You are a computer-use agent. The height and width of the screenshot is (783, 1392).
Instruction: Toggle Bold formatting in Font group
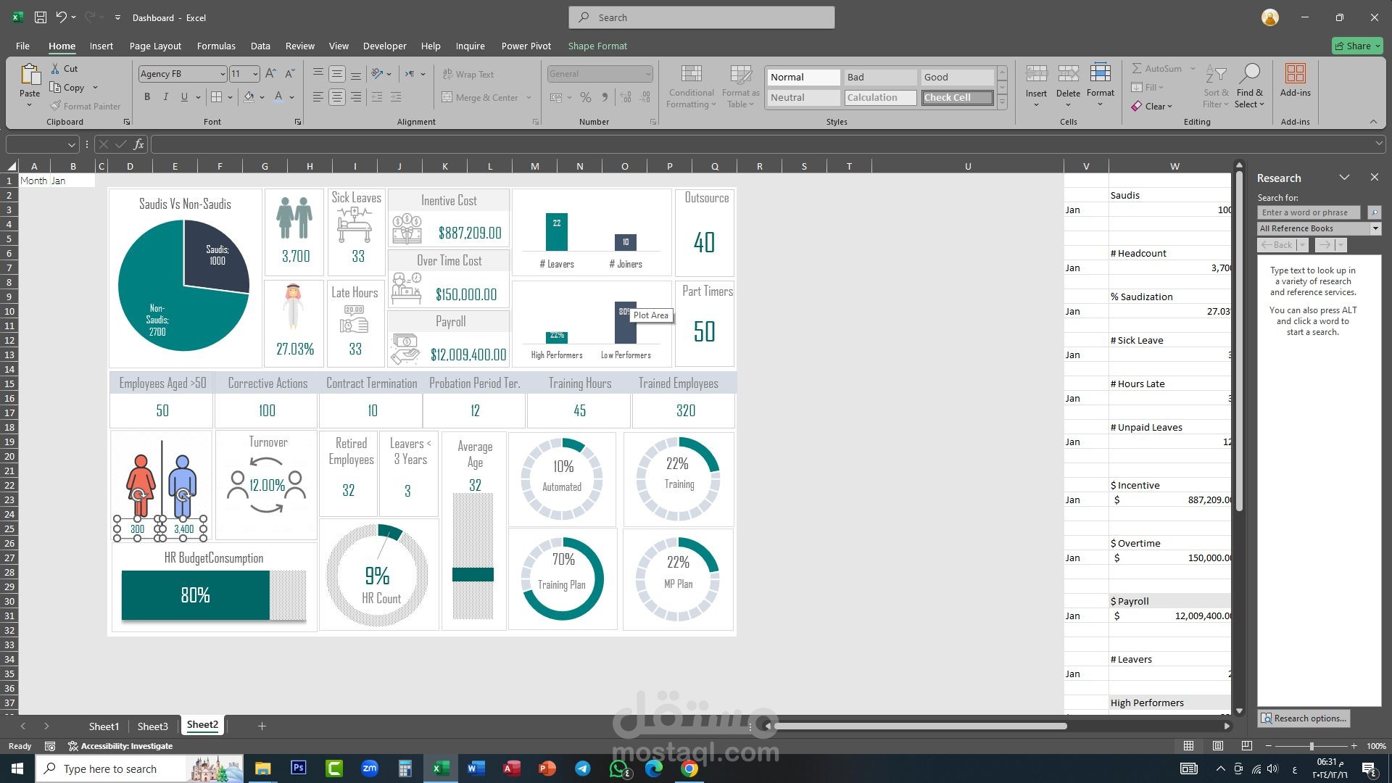tap(147, 96)
